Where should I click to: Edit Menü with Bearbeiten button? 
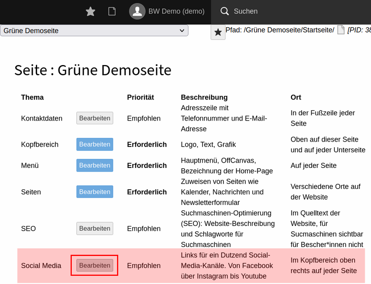[95, 165]
